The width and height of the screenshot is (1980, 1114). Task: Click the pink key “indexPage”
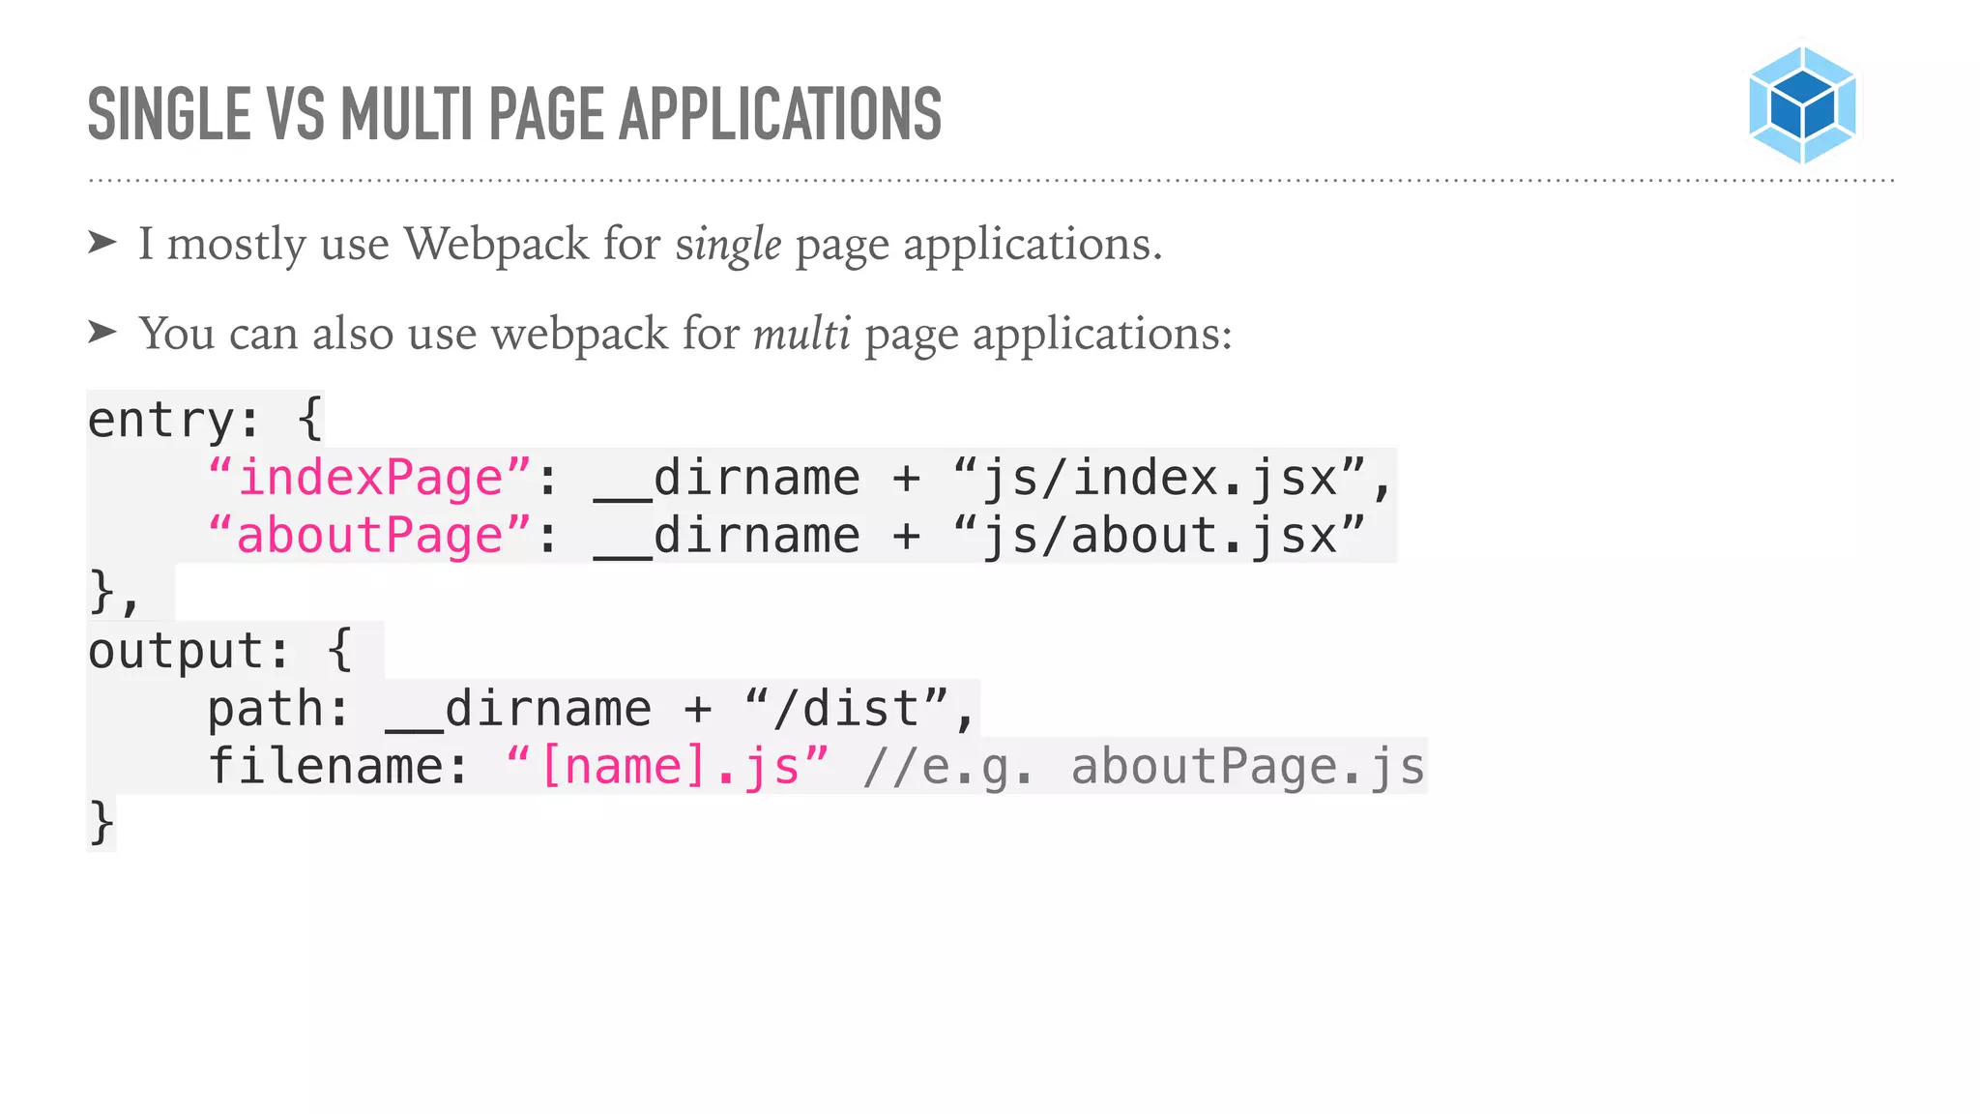click(370, 478)
